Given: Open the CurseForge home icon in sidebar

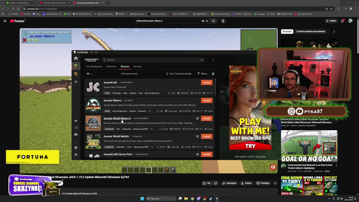Looking at the screenshot, I should pyautogui.click(x=76, y=58).
